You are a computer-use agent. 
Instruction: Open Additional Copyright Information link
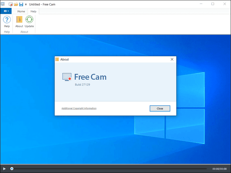[79, 108]
